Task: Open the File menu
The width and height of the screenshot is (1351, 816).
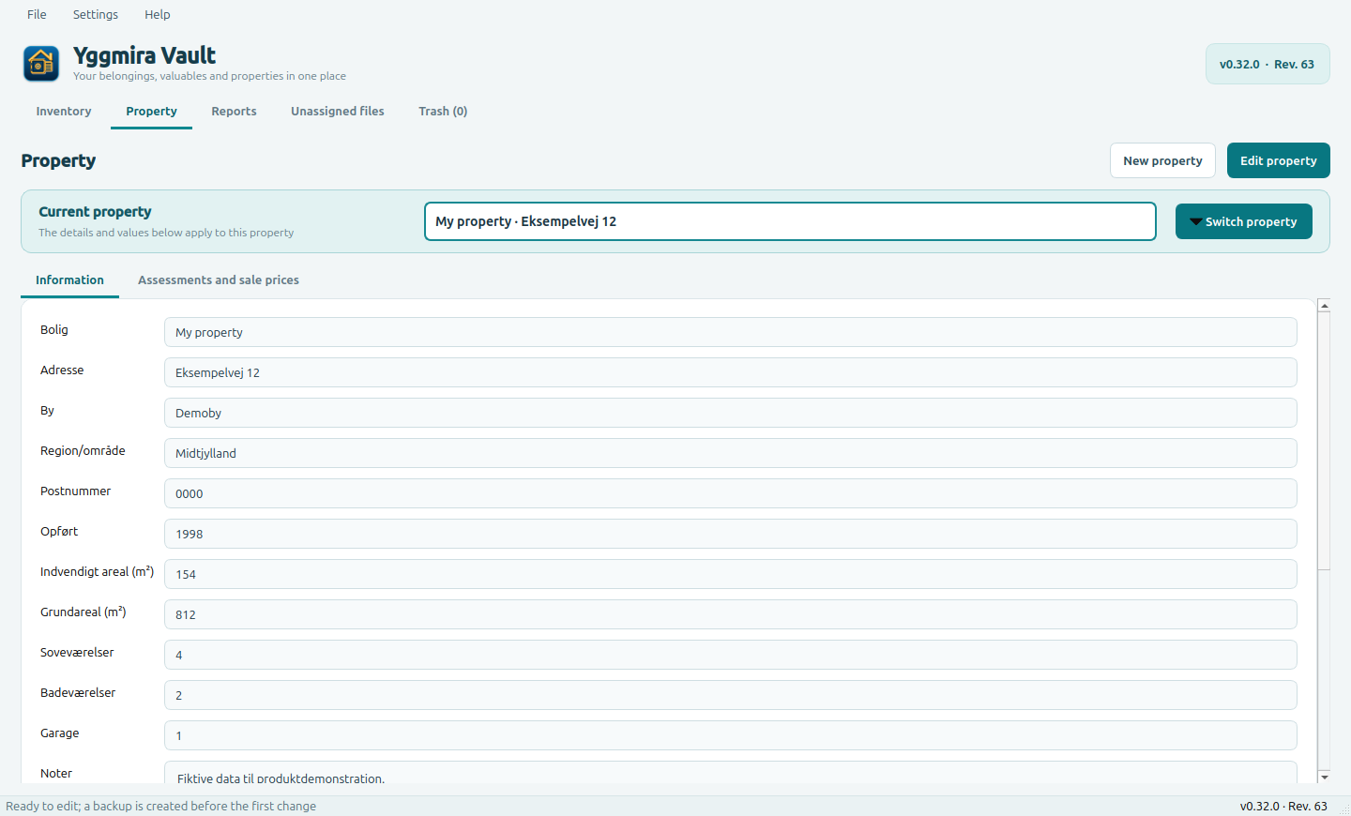Action: pos(37,14)
